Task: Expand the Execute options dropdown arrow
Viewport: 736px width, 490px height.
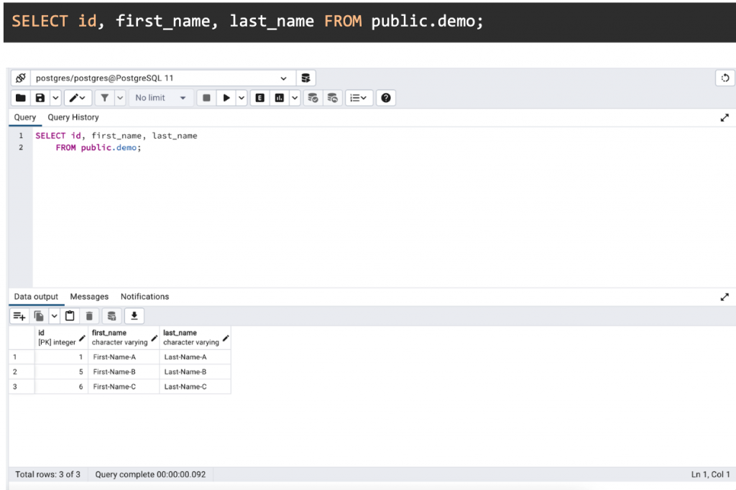Action: tap(242, 98)
